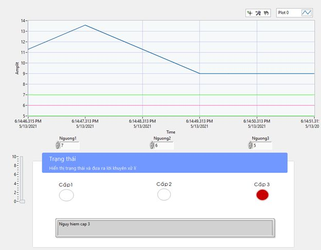This screenshot has width=321, height=250.
Task: Click the pink threshold line at 6
Action: point(171,105)
